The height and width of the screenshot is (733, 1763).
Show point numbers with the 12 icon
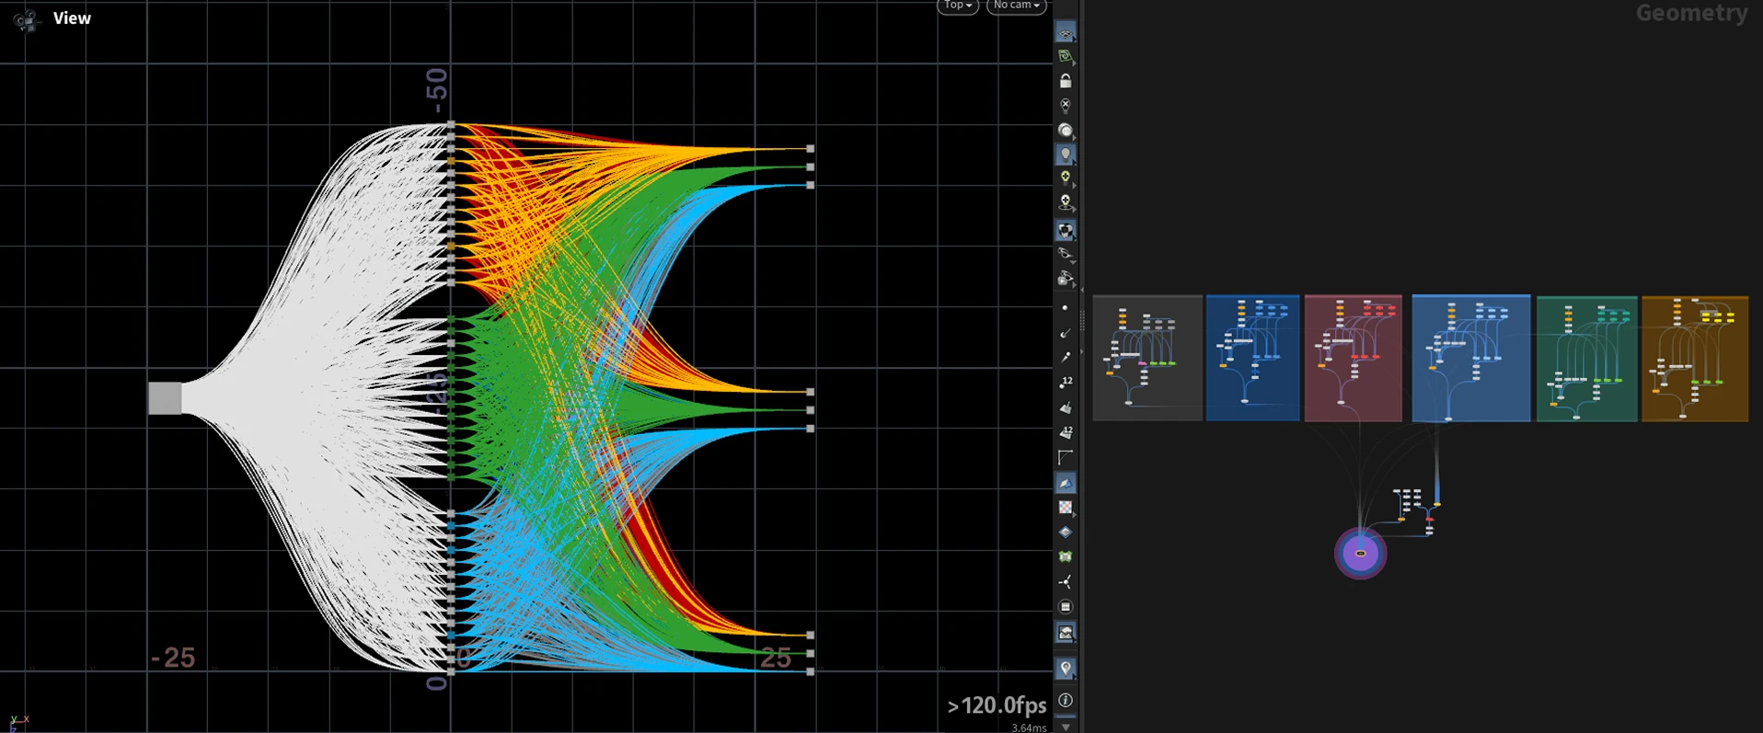point(1066,382)
